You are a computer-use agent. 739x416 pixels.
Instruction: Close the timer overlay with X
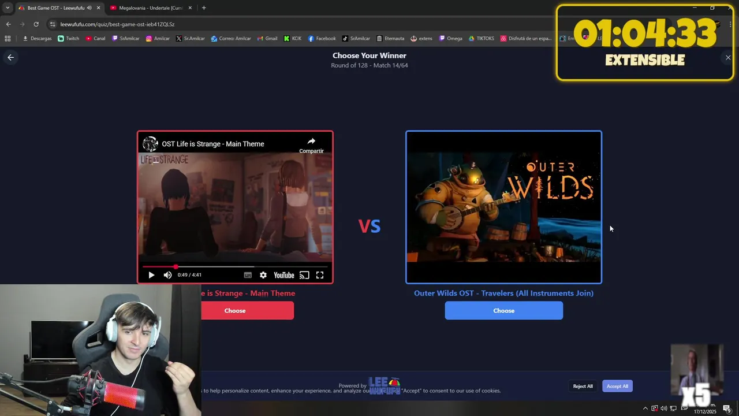728,58
